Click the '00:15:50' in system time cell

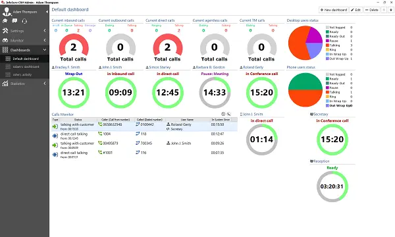click(217, 124)
